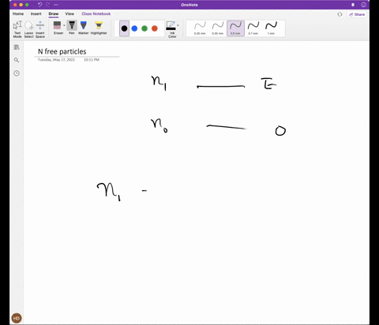Click the Share button
Viewport: 379px width, 325px height.
(x=357, y=14)
